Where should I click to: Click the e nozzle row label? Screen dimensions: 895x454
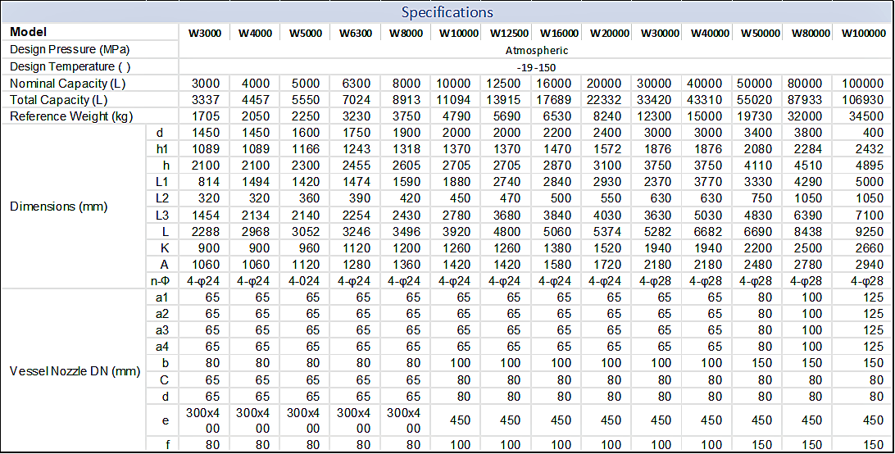click(x=166, y=421)
